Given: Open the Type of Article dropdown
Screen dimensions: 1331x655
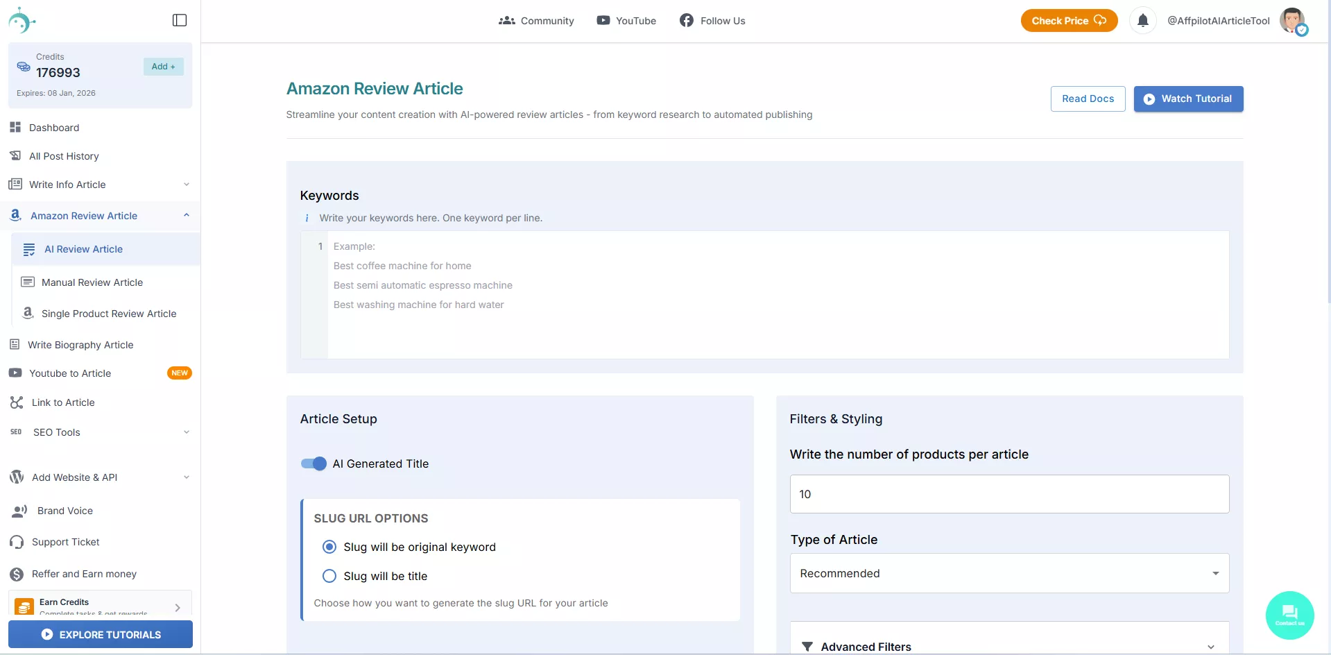Looking at the screenshot, I should click(x=1009, y=573).
